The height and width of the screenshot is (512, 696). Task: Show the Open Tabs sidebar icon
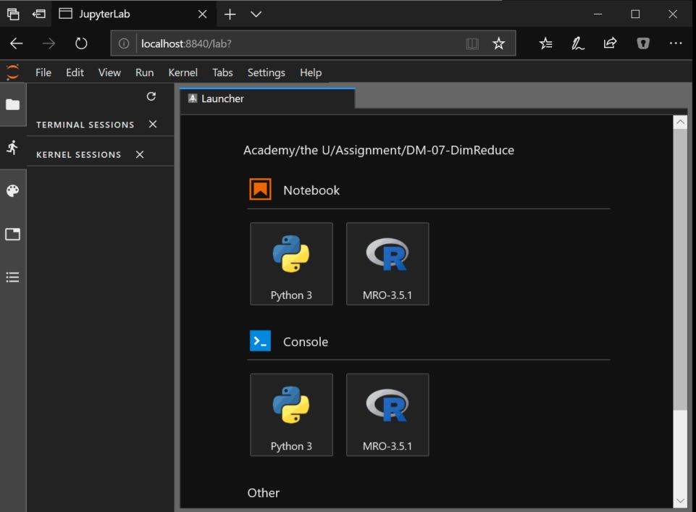pyautogui.click(x=12, y=234)
